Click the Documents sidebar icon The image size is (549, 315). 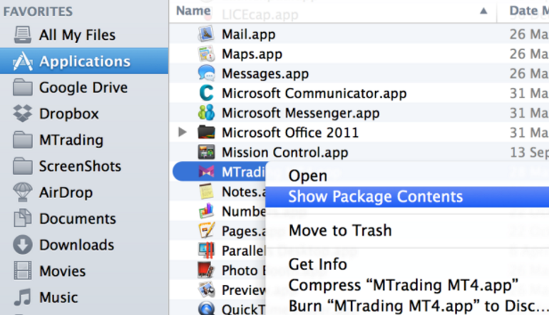coord(23,218)
